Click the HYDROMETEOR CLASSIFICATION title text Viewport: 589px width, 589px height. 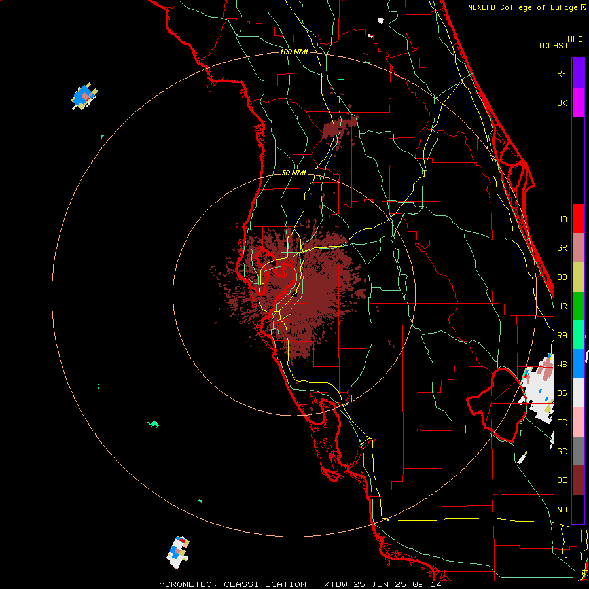[x=230, y=584]
